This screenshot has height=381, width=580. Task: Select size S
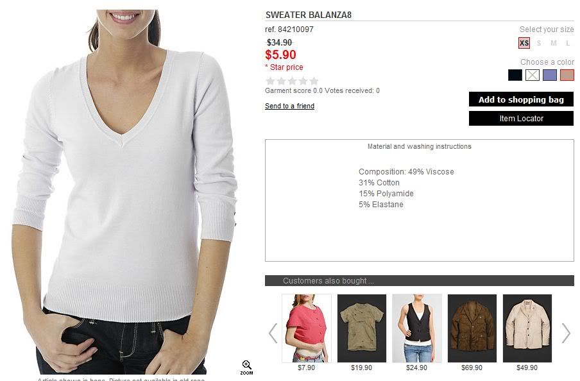[539, 43]
